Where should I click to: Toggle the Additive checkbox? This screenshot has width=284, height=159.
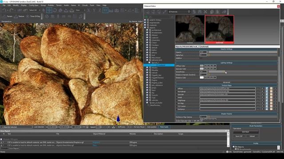[201, 58]
